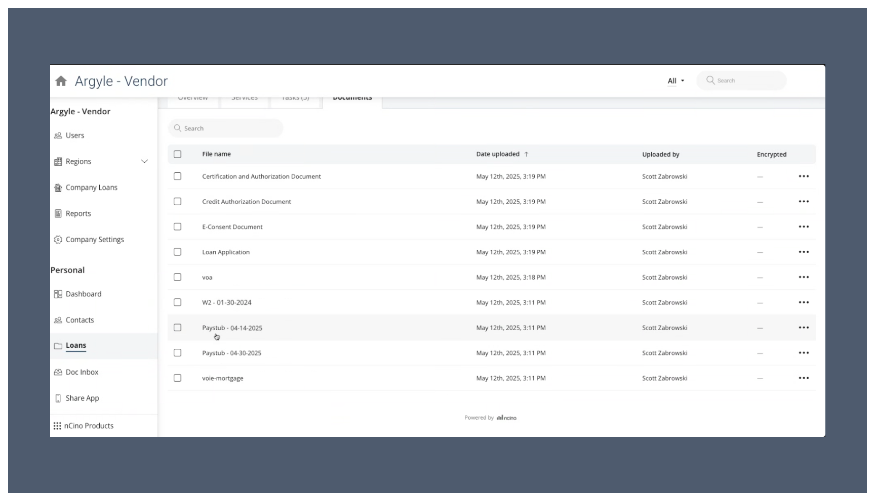
Task: Open the All filter dropdown
Action: pyautogui.click(x=675, y=80)
